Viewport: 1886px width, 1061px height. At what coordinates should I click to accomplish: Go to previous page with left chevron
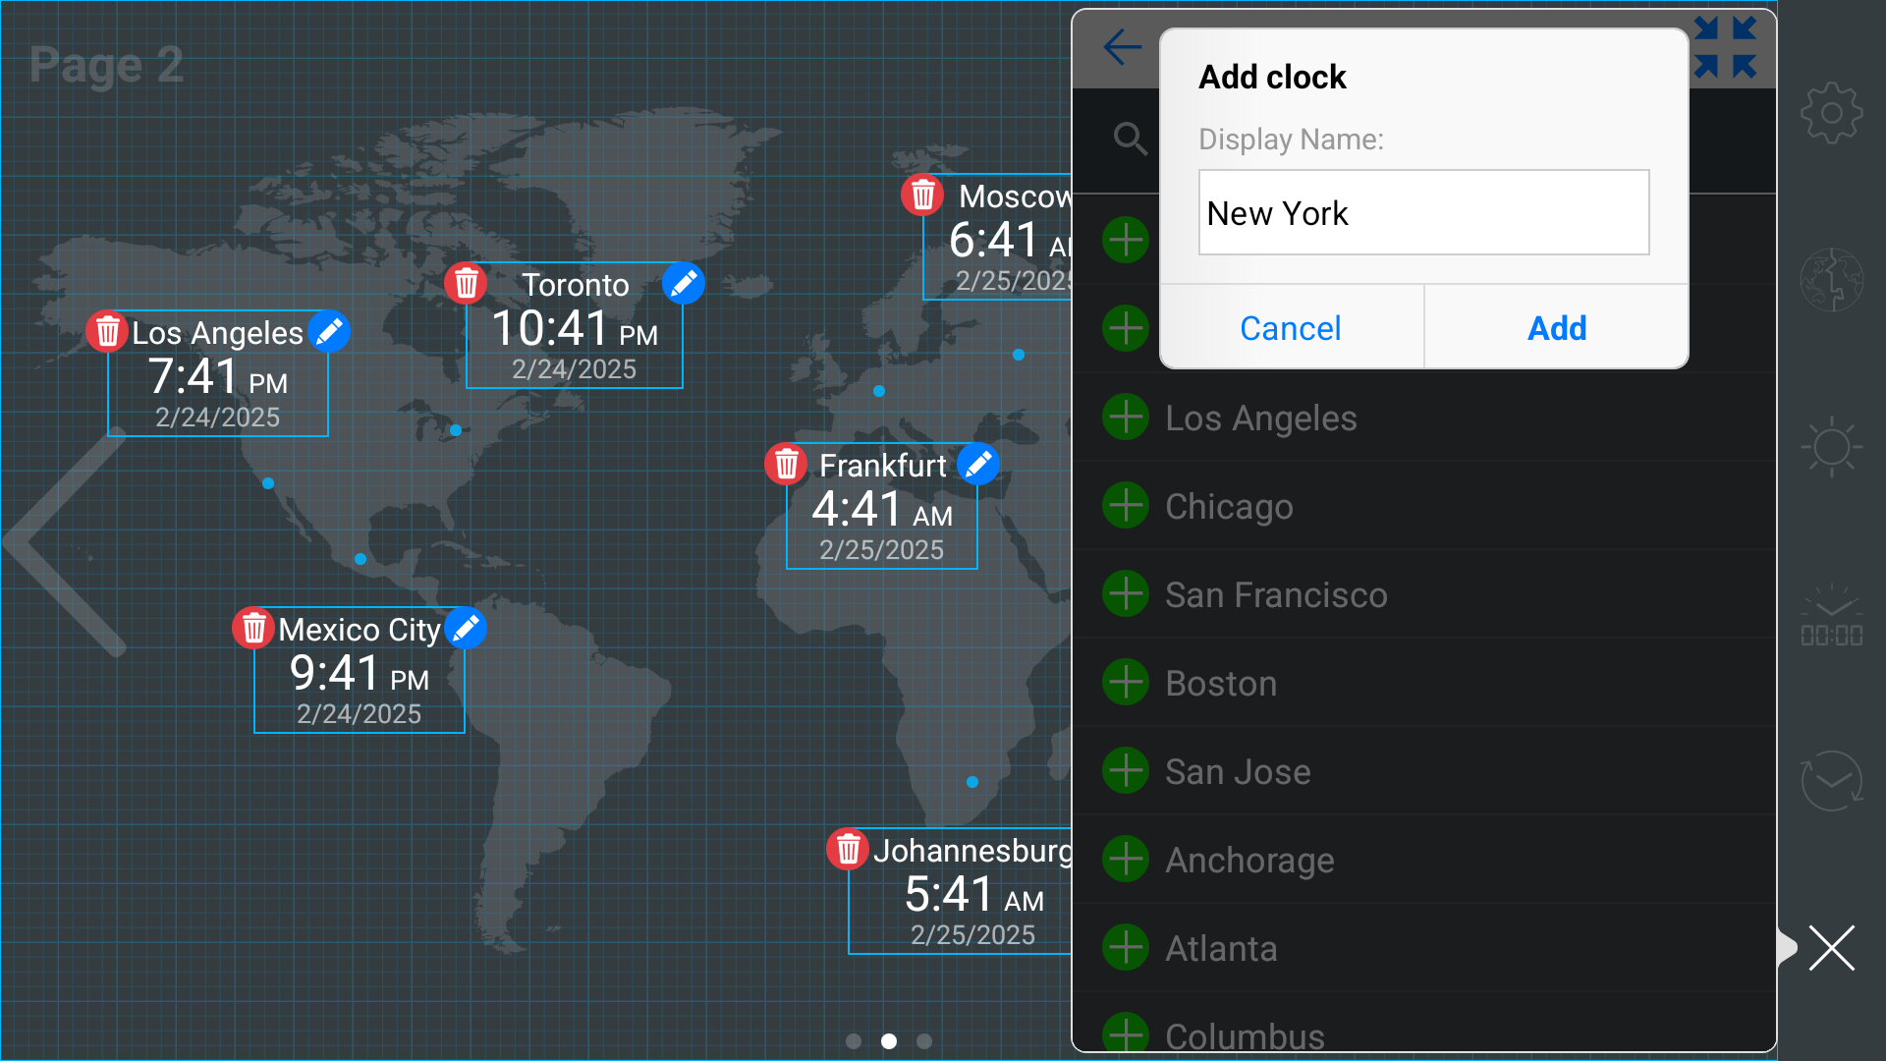[64, 540]
